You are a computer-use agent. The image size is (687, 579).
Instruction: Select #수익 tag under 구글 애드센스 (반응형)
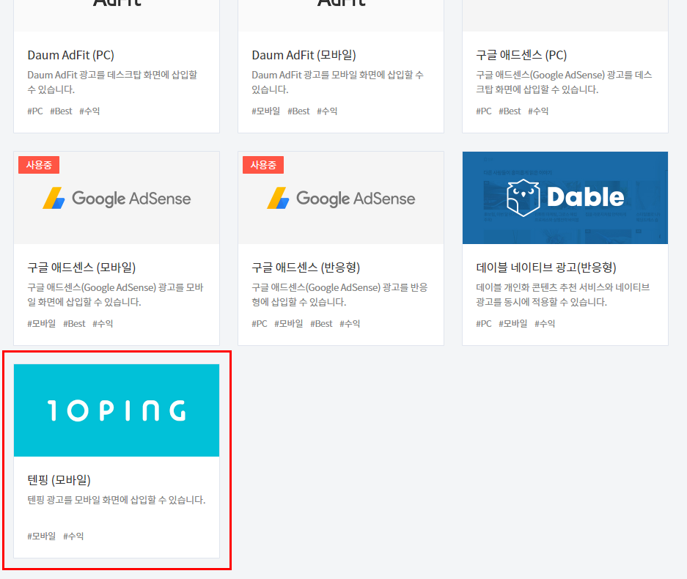[x=350, y=324]
